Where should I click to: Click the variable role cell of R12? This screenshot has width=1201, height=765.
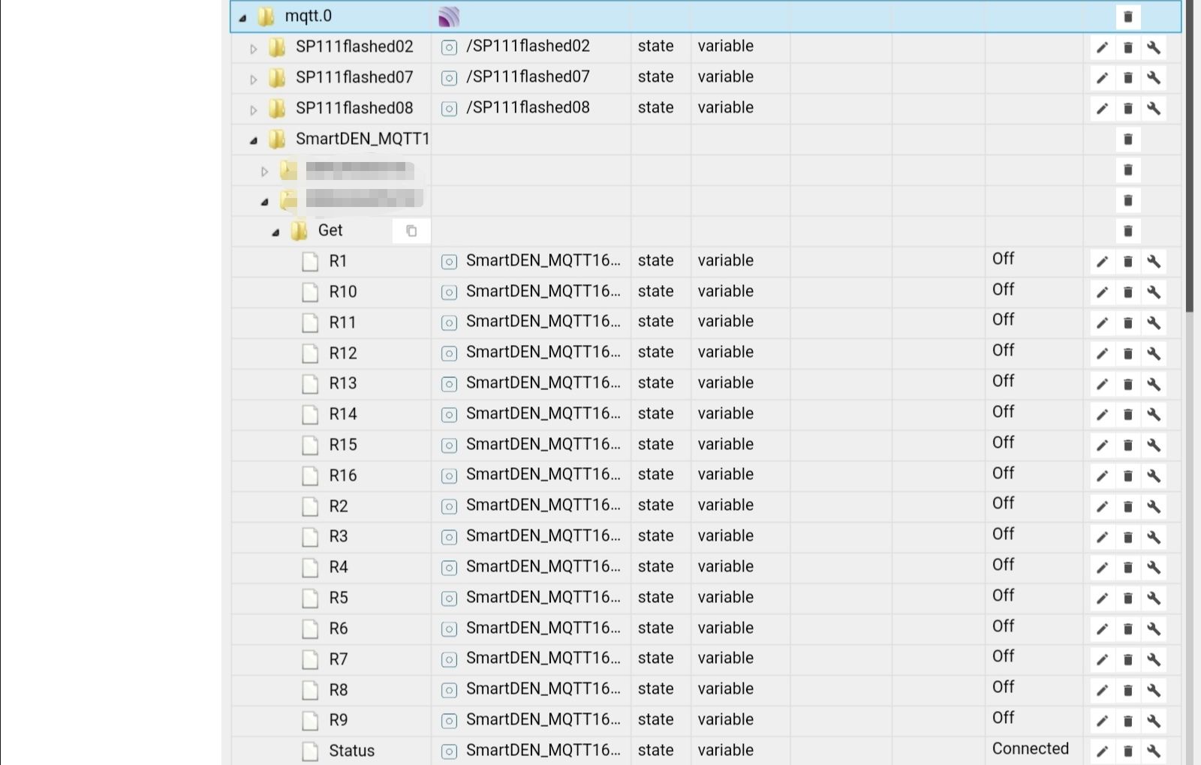point(725,352)
